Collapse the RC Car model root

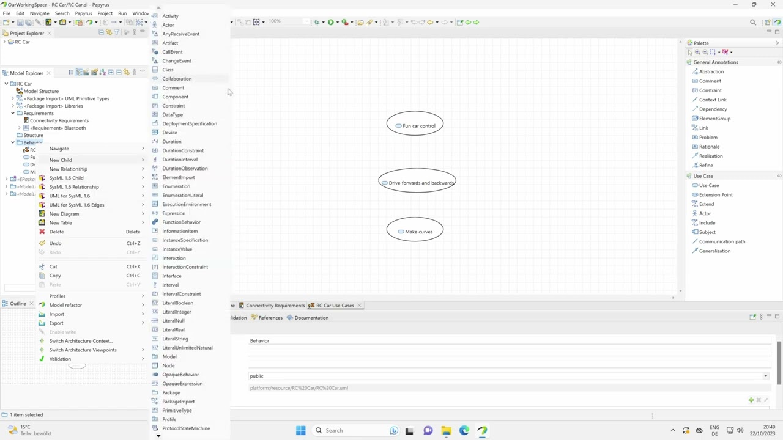tap(6, 84)
